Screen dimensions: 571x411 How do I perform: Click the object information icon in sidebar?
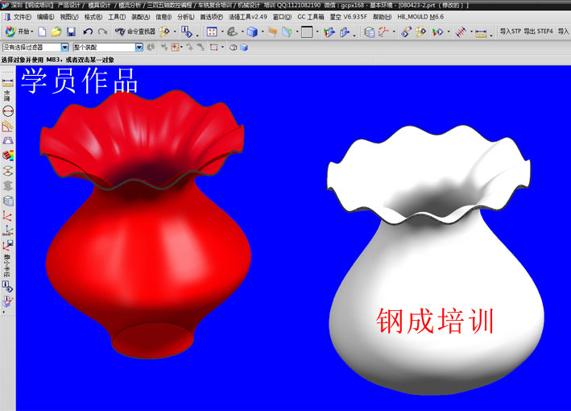point(7,286)
